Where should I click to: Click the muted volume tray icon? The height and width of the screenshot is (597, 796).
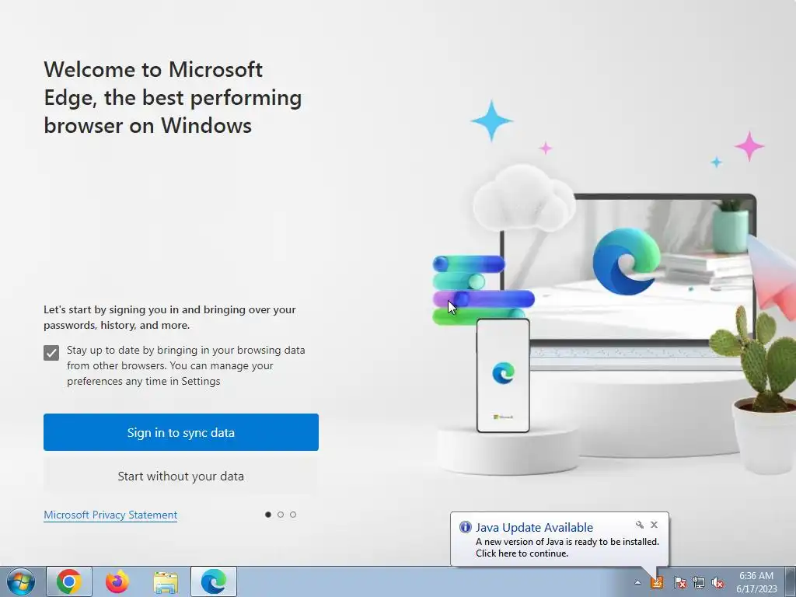pos(717,582)
